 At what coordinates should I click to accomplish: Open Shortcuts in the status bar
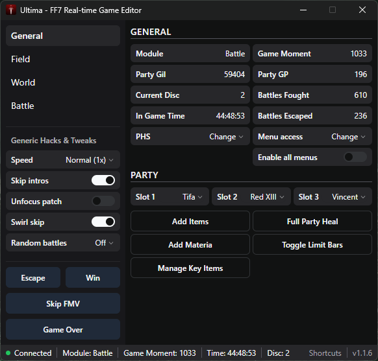click(325, 353)
